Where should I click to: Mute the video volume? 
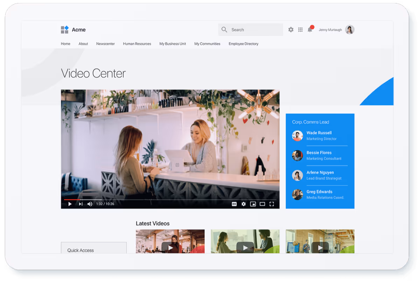(90, 204)
